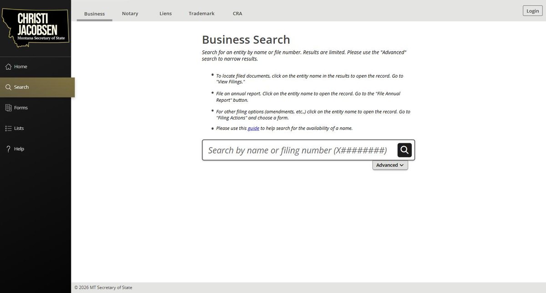Select the CRA tab
Image resolution: width=546 pixels, height=293 pixels.
tap(238, 14)
